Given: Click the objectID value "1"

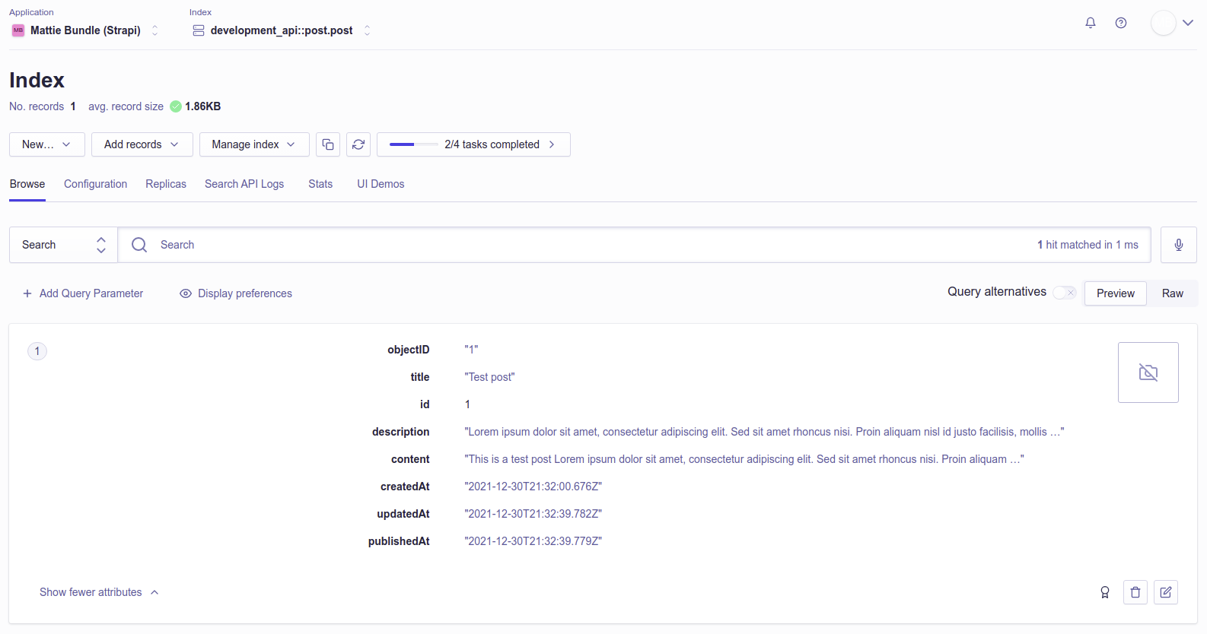Looking at the screenshot, I should [471, 350].
